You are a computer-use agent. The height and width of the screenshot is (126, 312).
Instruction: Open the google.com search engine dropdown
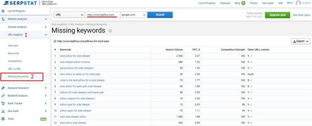point(133,15)
